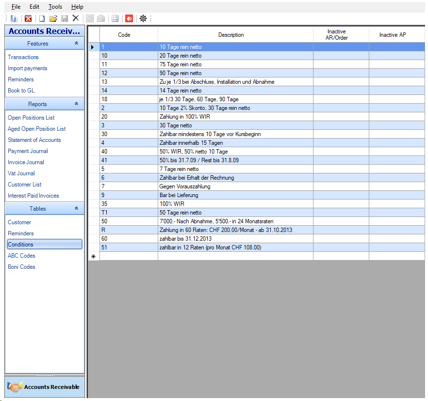Open Reminders under Features
Image resolution: width=428 pixels, height=401 pixels.
(x=21, y=79)
